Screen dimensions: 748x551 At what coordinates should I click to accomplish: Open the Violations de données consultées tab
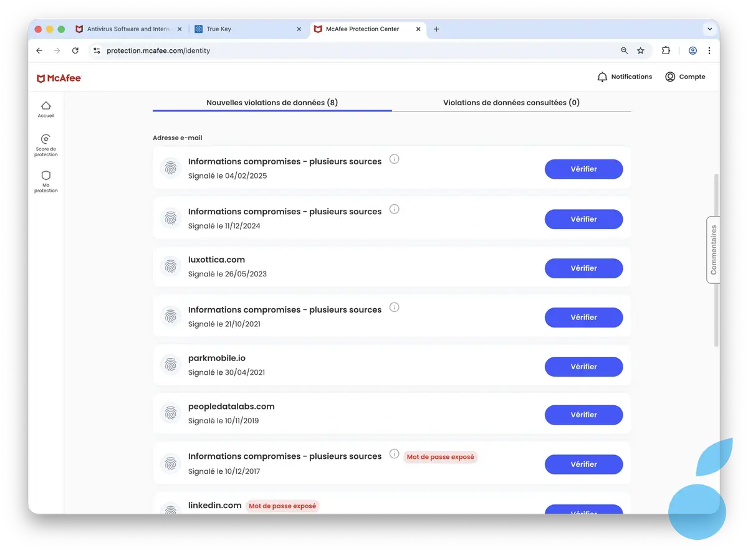click(x=511, y=102)
